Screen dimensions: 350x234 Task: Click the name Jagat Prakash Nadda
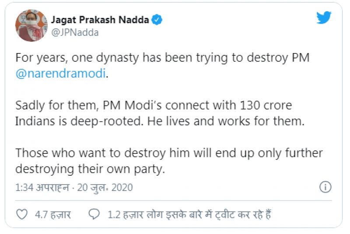click(x=100, y=20)
